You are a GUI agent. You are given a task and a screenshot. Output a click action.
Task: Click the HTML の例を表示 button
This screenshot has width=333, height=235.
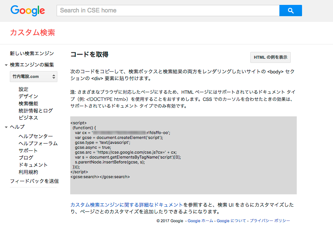(x=270, y=57)
